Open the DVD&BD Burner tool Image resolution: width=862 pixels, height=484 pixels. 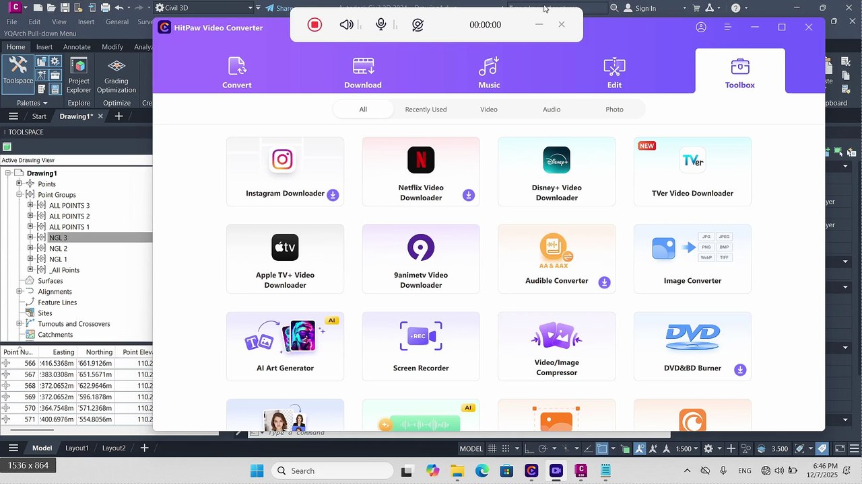click(x=692, y=346)
